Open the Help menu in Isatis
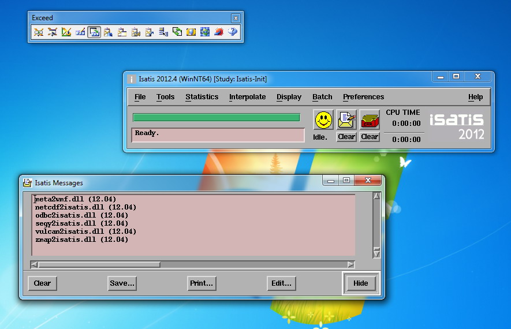Screen dimensions: 511x329 tap(475, 97)
